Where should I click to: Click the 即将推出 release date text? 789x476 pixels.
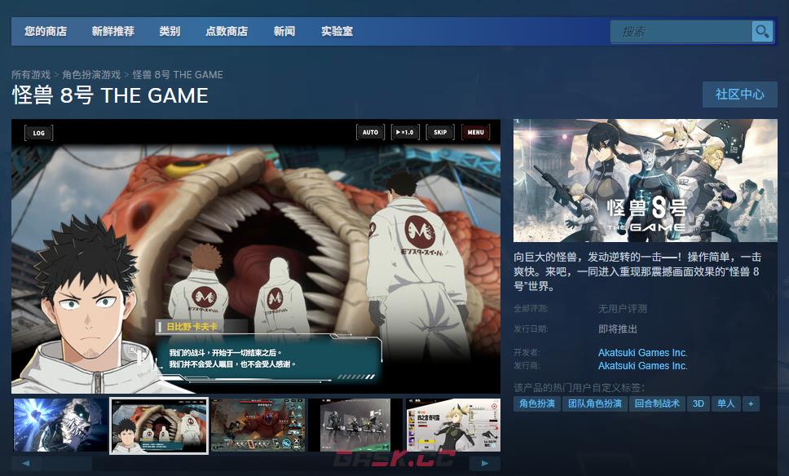coord(617,328)
